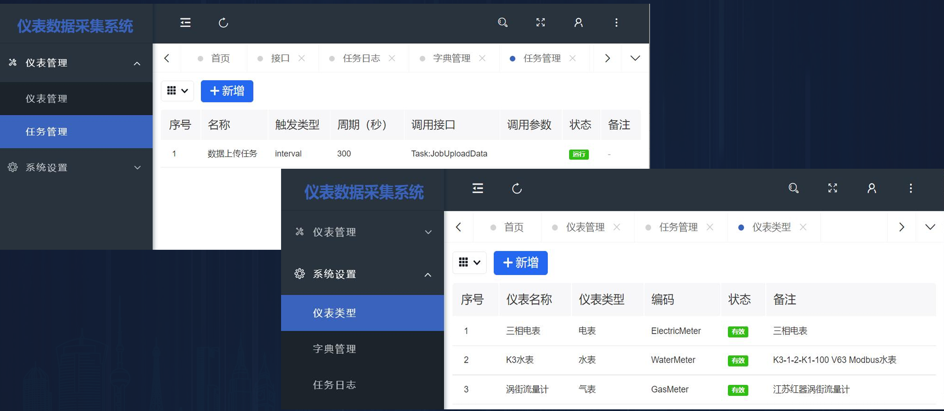Click the grid layout icon above the task table
The width and height of the screenshot is (944, 411).
172,91
